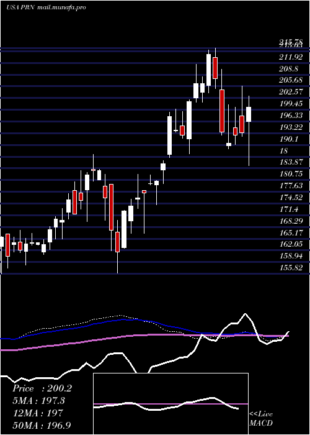Click the 193.22 price axis label
Image resolution: width=310 pixels, height=435 pixels.
pyautogui.click(x=291, y=127)
